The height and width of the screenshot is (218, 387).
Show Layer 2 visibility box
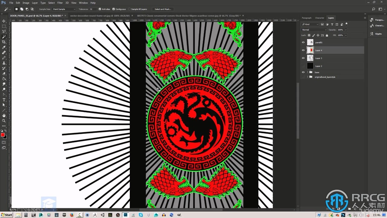coord(303,66)
